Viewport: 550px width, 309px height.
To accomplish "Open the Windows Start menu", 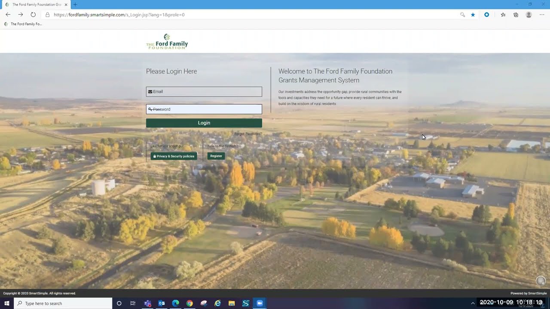I will (x=6, y=303).
